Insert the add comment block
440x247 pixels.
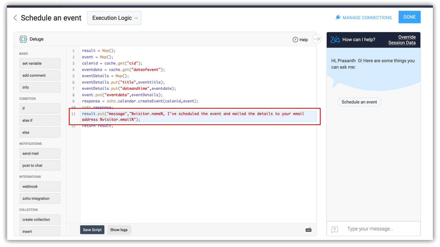(x=40, y=75)
